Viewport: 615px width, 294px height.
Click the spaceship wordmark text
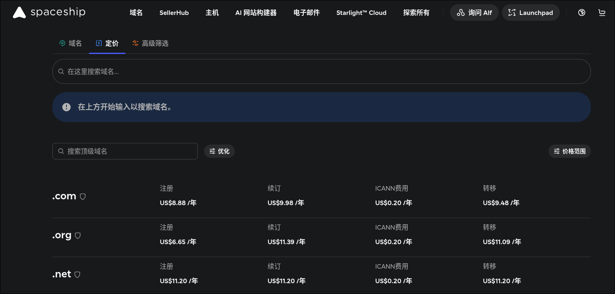[58, 12]
